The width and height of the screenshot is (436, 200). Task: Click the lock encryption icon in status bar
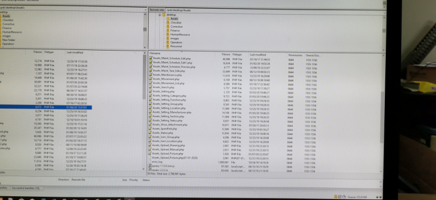coord(336,197)
